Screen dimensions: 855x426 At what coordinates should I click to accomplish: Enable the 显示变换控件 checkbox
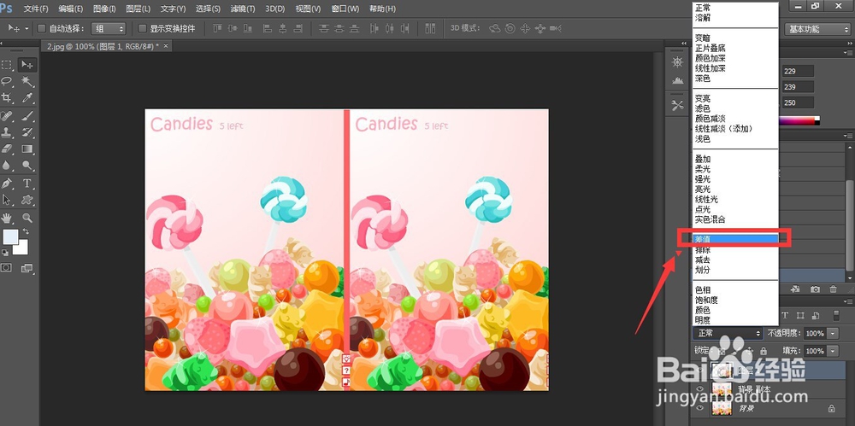click(142, 28)
